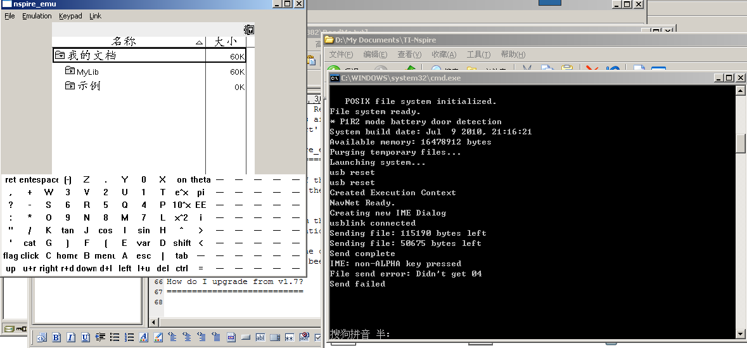Click 'usblink connected' line in cmd window
The width and height of the screenshot is (747, 348).
373,223
